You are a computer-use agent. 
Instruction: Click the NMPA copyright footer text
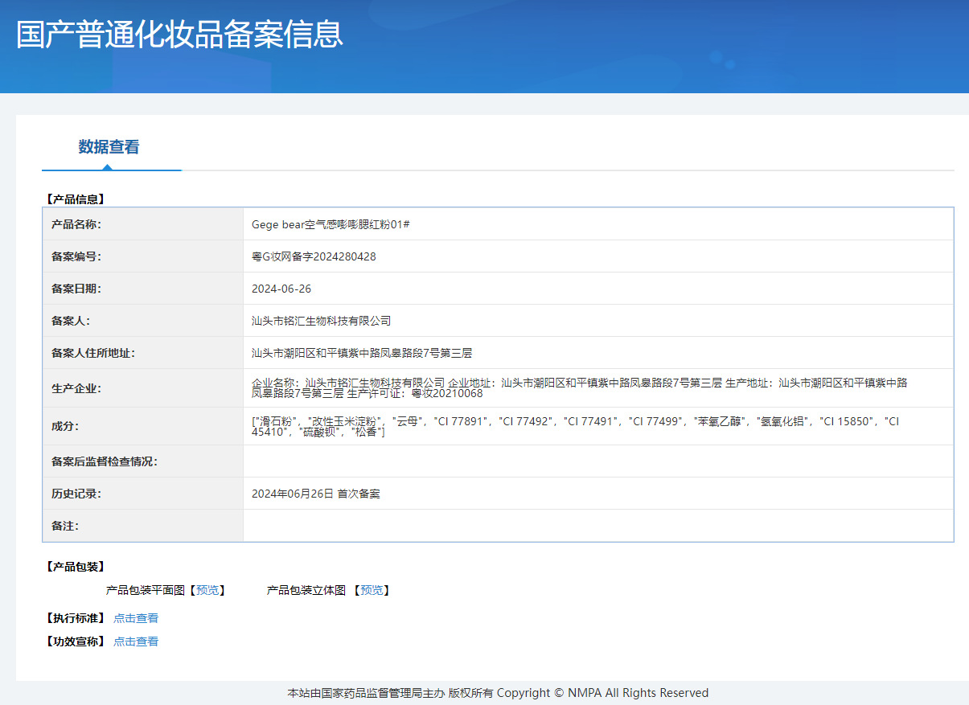pos(498,693)
